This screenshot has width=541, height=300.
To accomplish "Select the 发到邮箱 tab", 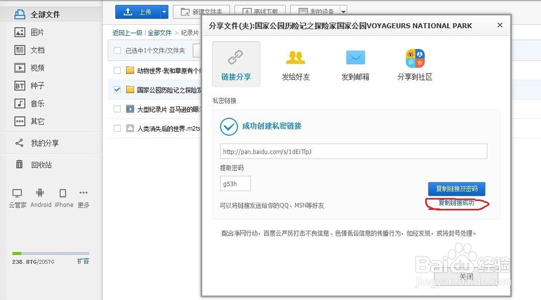I will pos(355,65).
